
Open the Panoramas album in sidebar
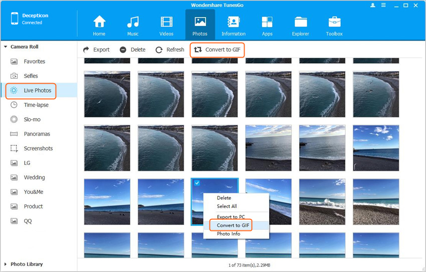pyautogui.click(x=37, y=134)
